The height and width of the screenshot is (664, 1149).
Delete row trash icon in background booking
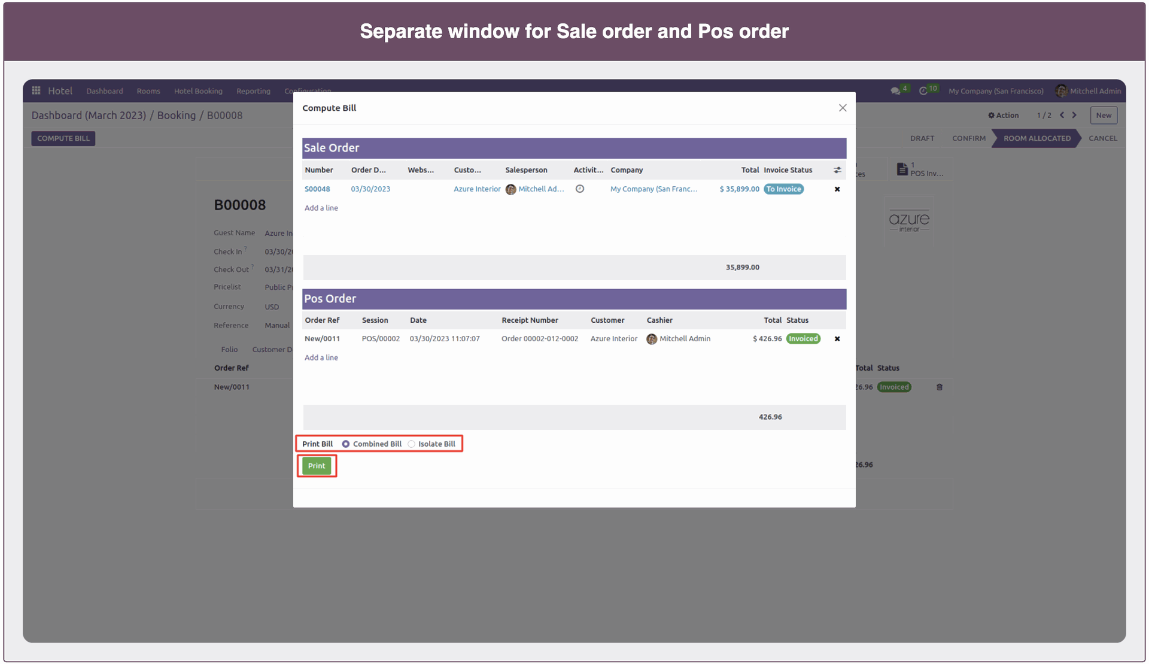click(940, 387)
